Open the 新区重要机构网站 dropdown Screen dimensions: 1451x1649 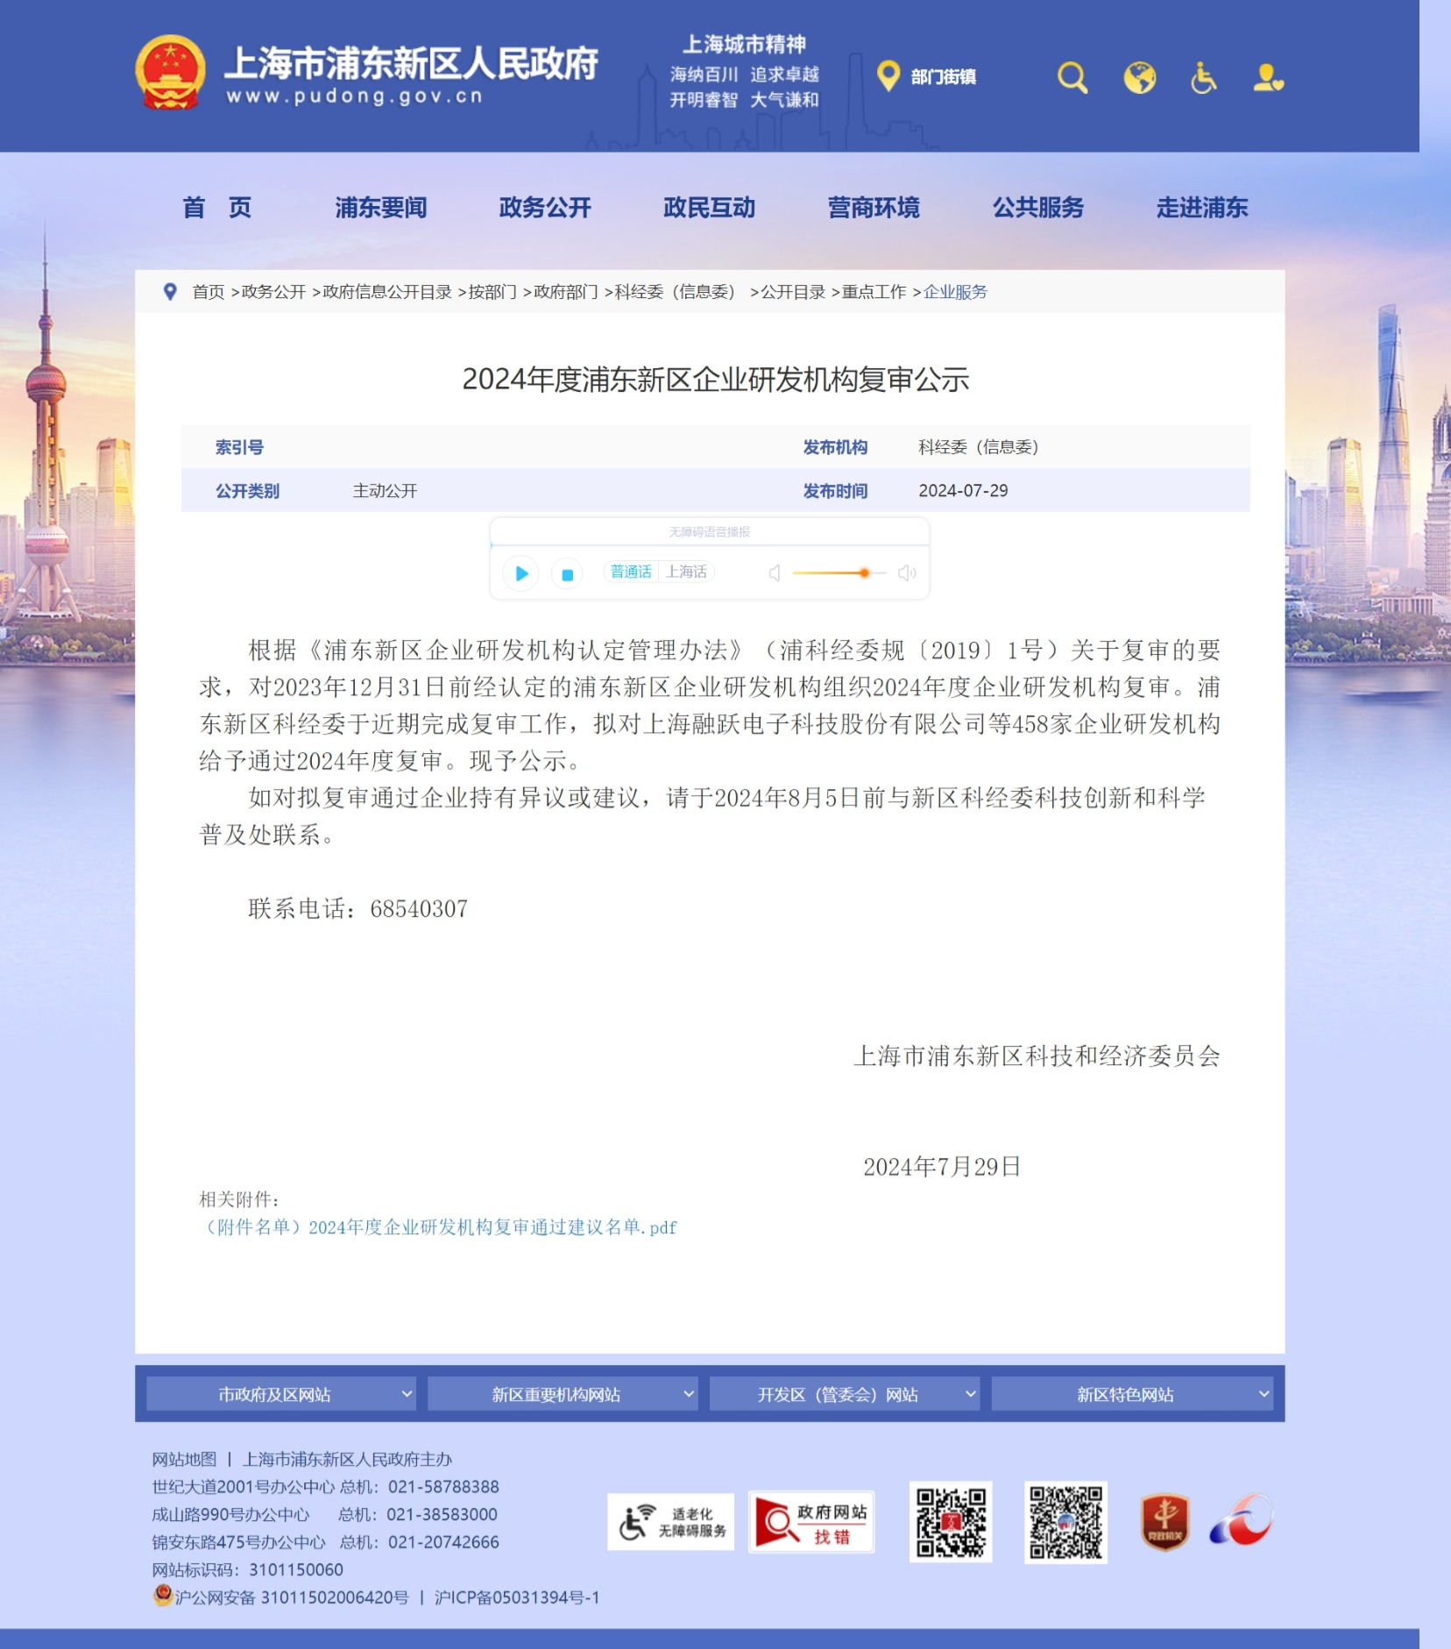click(x=563, y=1394)
